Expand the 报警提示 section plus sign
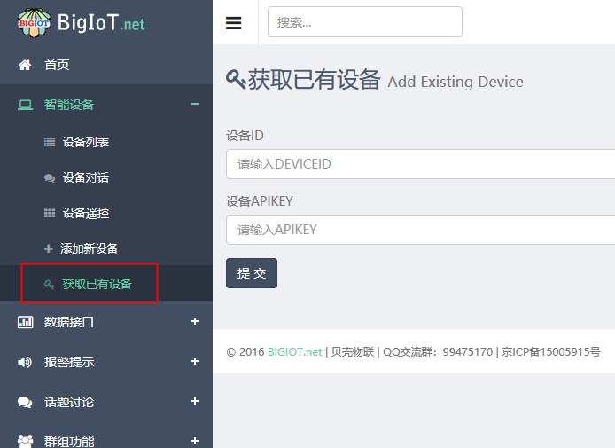 pos(195,361)
